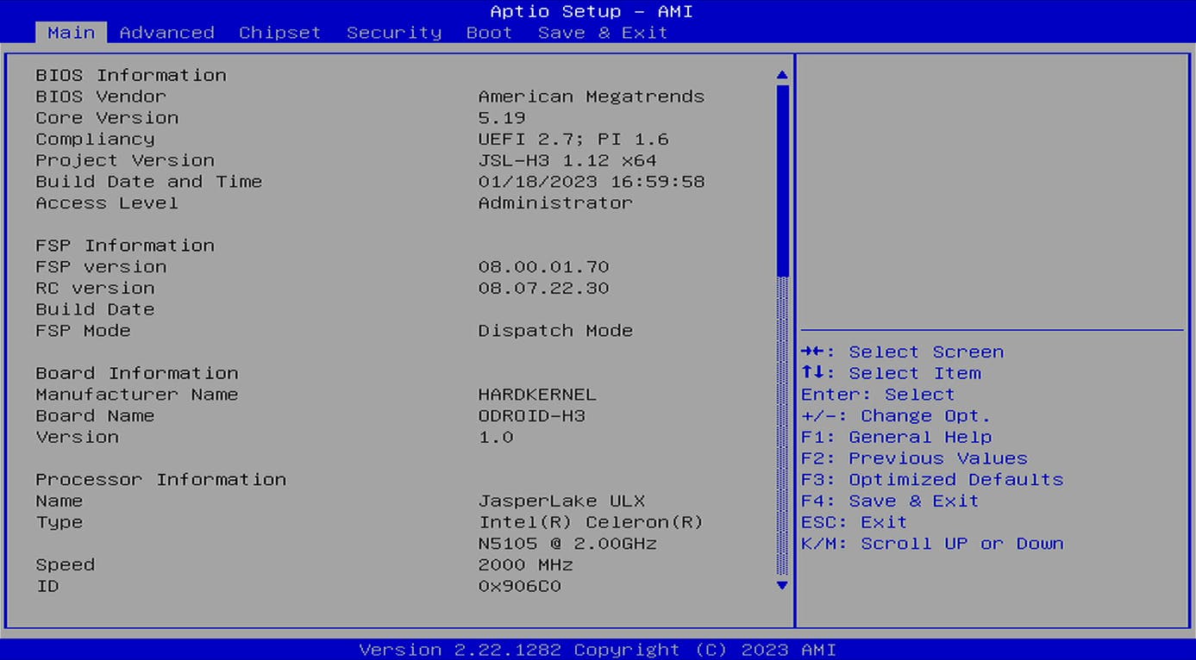
Task: Select the Core Version row label
Action: [x=107, y=118]
